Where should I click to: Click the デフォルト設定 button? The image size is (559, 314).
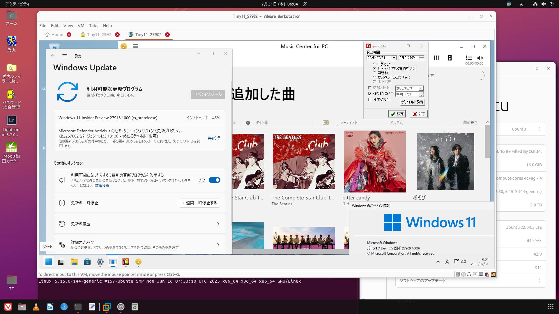(412, 102)
